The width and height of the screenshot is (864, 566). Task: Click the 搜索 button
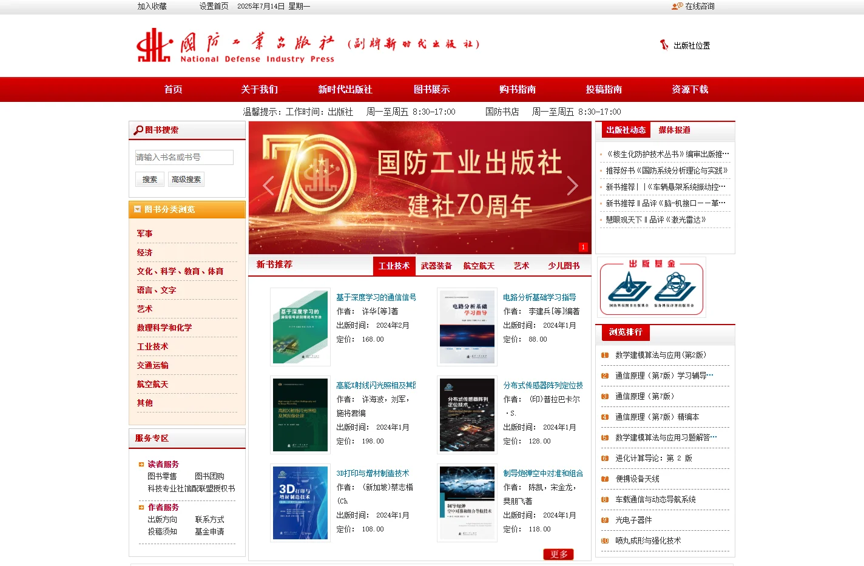coord(150,179)
